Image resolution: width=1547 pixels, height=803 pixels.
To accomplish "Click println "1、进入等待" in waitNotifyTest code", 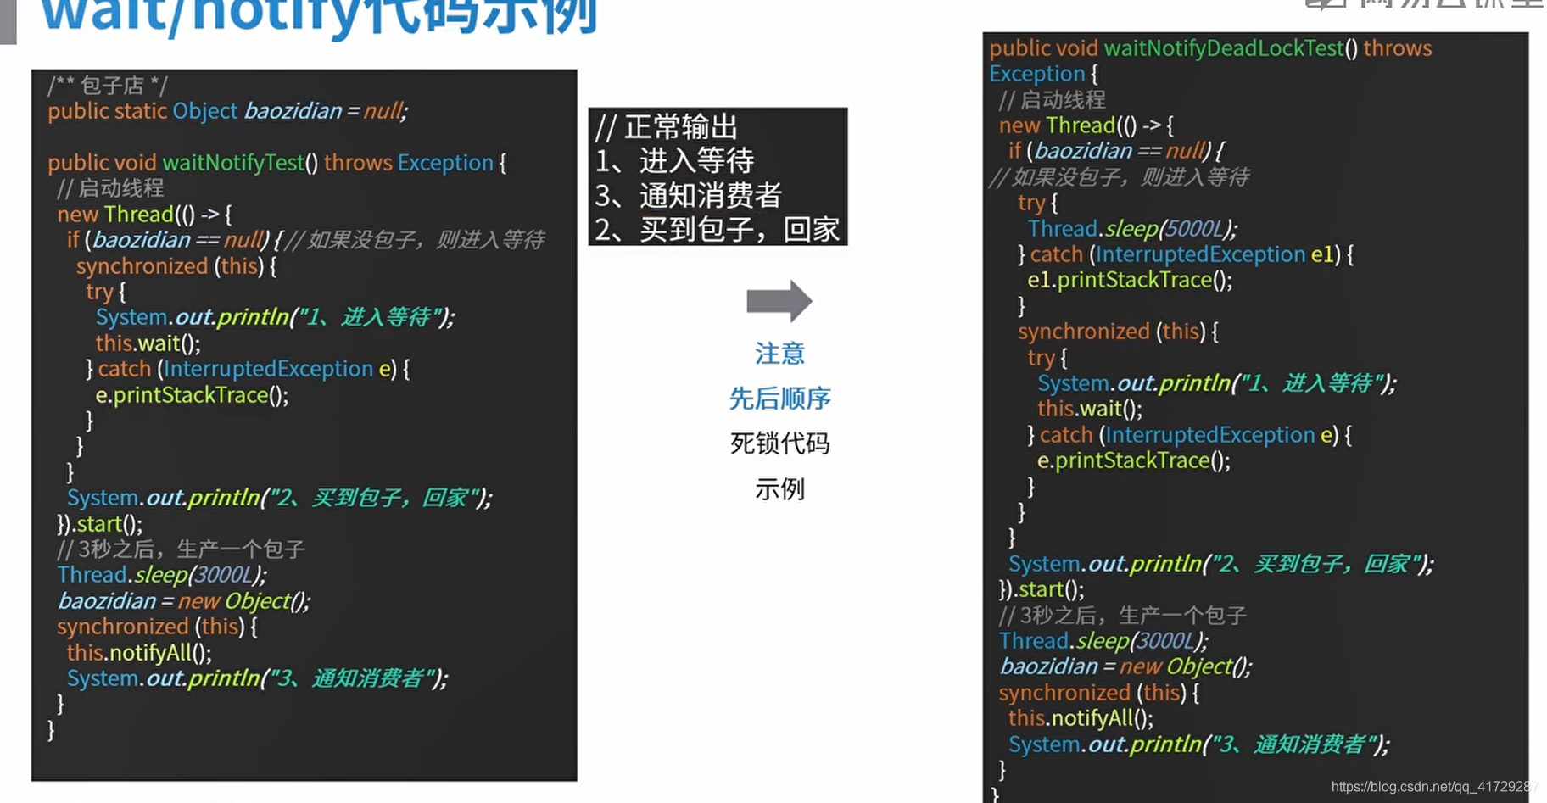I will pyautogui.click(x=275, y=317).
